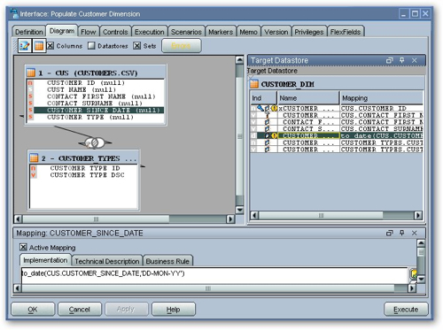
Task: Switch to the Flow tab
Action: point(89,32)
